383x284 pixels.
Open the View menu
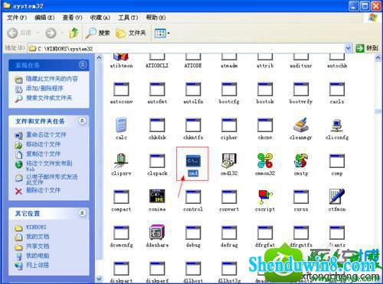tap(72, 18)
